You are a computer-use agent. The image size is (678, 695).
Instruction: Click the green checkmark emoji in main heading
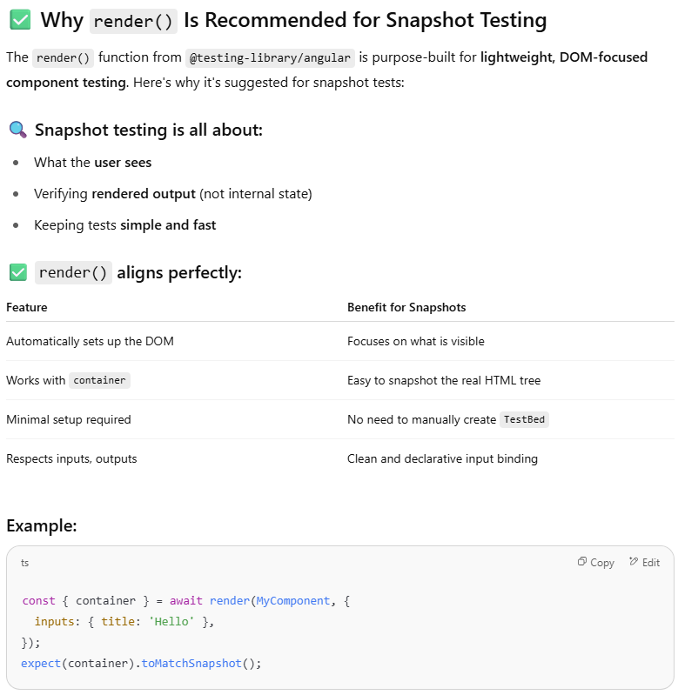pyautogui.click(x=20, y=20)
